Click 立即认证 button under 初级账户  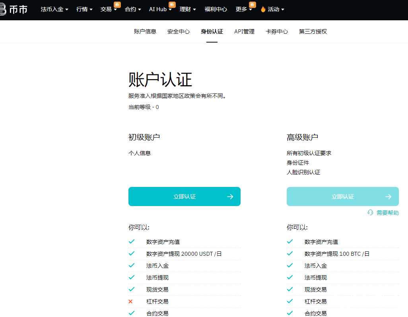(184, 196)
